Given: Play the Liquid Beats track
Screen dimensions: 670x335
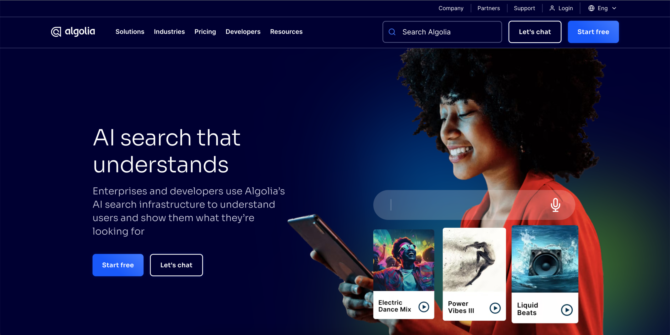Looking at the screenshot, I should 567,310.
